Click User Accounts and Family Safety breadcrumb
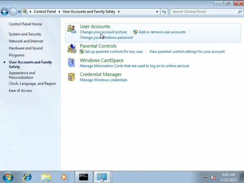 tap(89, 12)
